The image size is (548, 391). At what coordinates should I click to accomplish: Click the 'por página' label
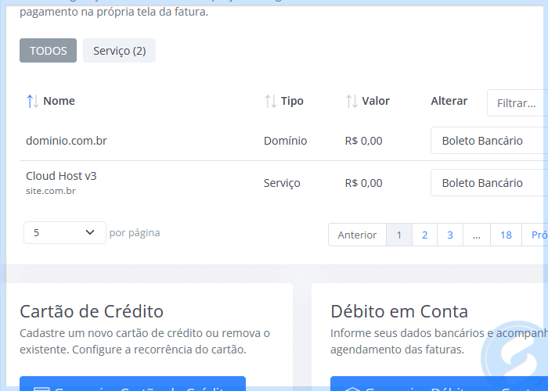click(x=135, y=233)
